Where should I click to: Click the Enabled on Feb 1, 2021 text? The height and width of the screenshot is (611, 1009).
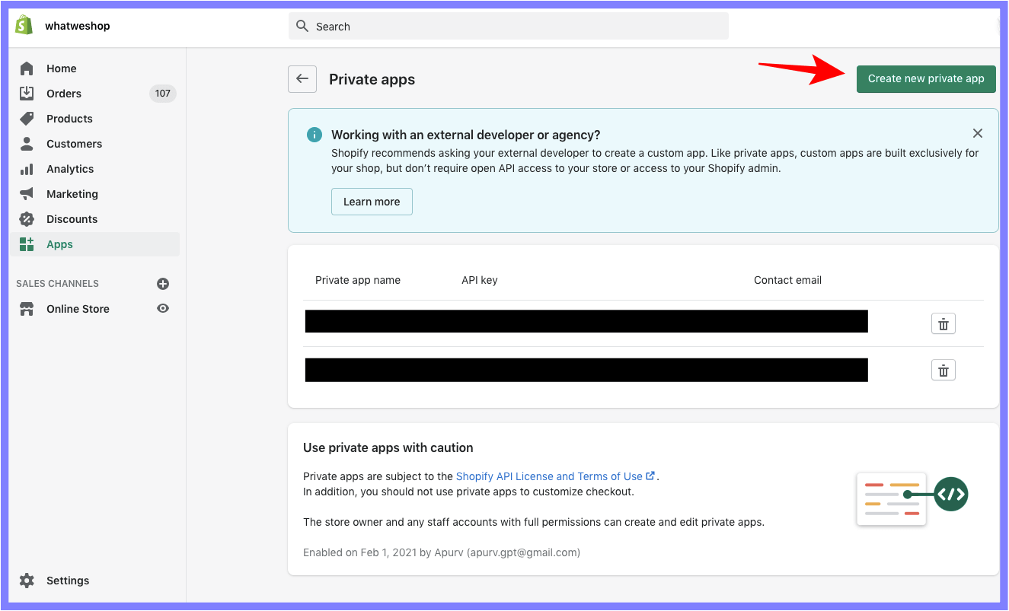442,552
